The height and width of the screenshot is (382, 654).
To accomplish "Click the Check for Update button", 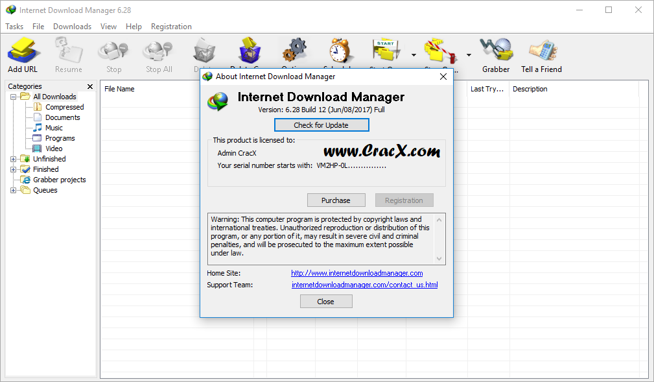I will coord(321,125).
